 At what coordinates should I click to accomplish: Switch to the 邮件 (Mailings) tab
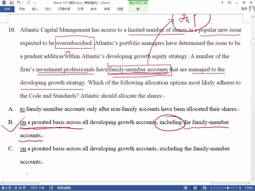(x=94, y=9)
